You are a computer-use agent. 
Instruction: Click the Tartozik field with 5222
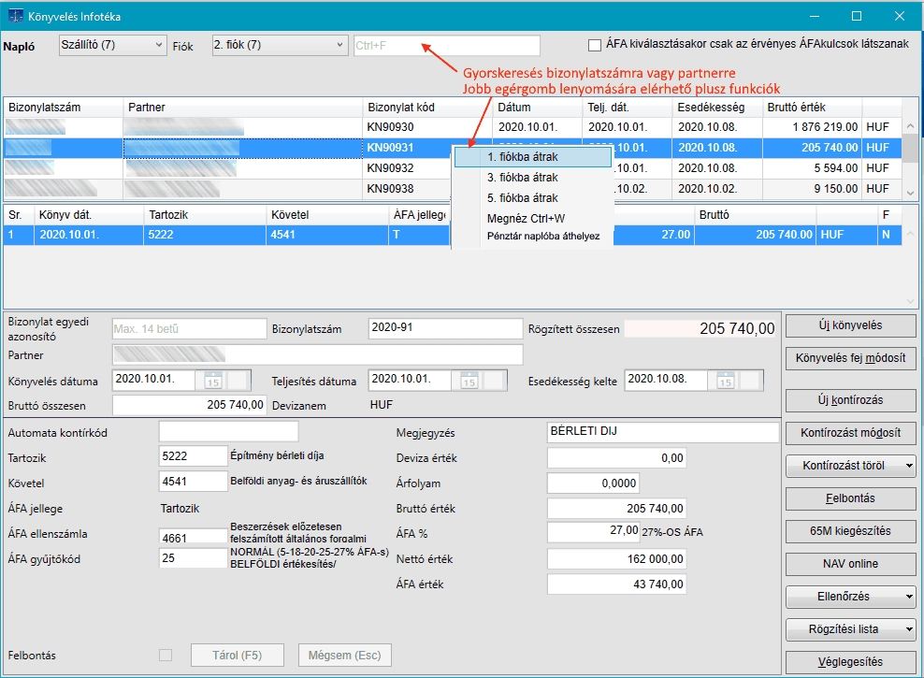194,456
